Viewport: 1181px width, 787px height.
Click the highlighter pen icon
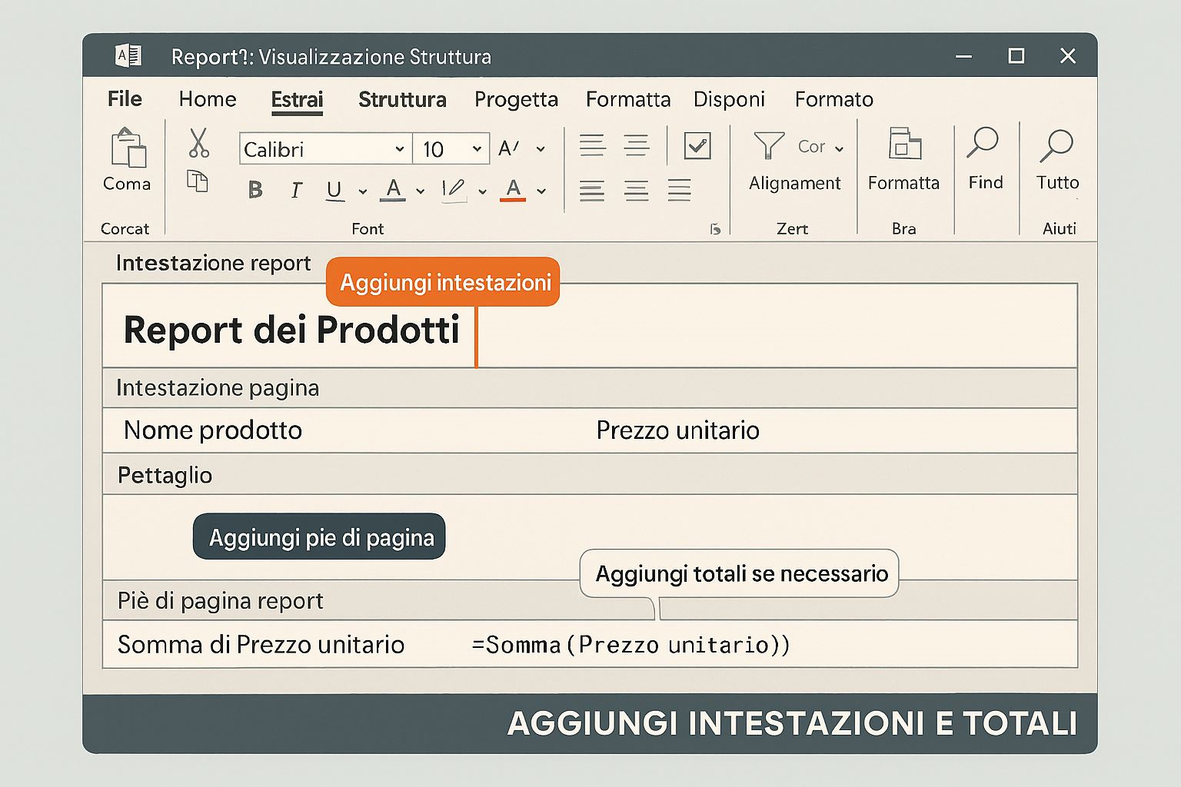coord(454,189)
